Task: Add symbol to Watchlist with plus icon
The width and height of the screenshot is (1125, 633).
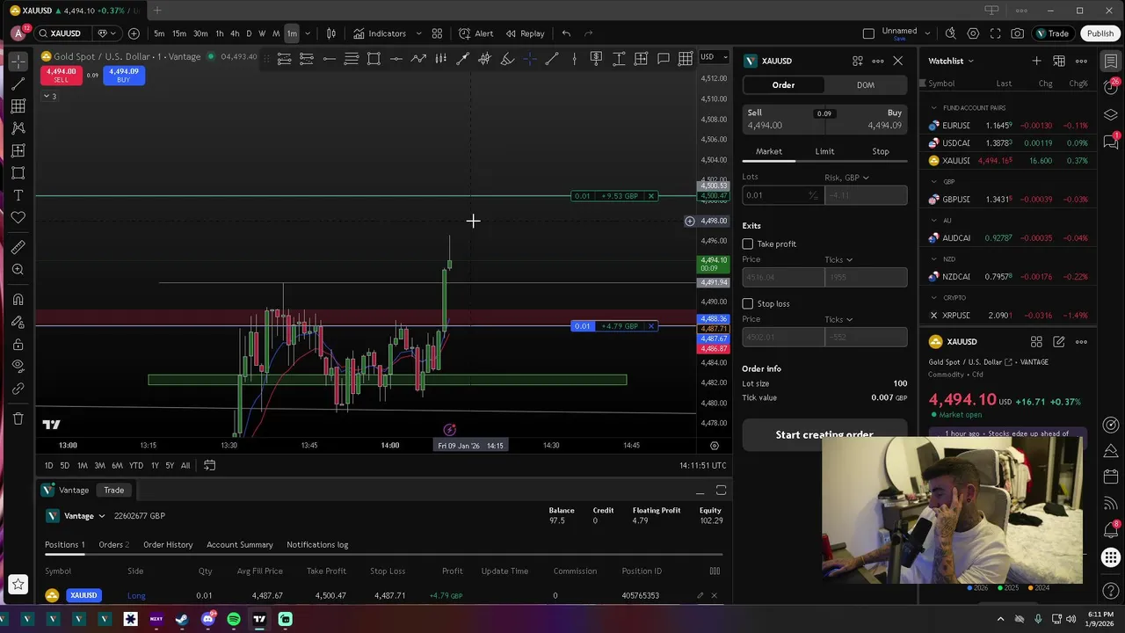Action: [1036, 61]
